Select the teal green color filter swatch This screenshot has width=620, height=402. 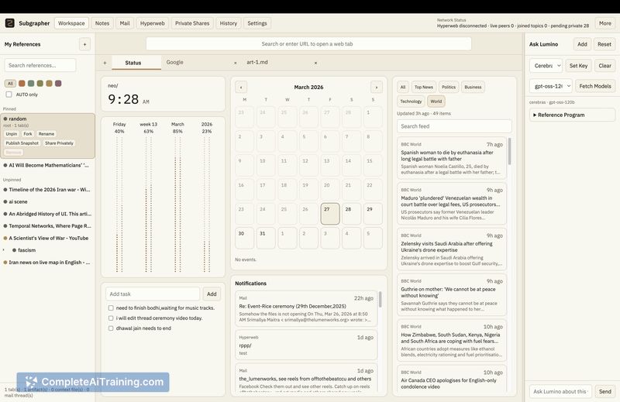tap(31, 84)
